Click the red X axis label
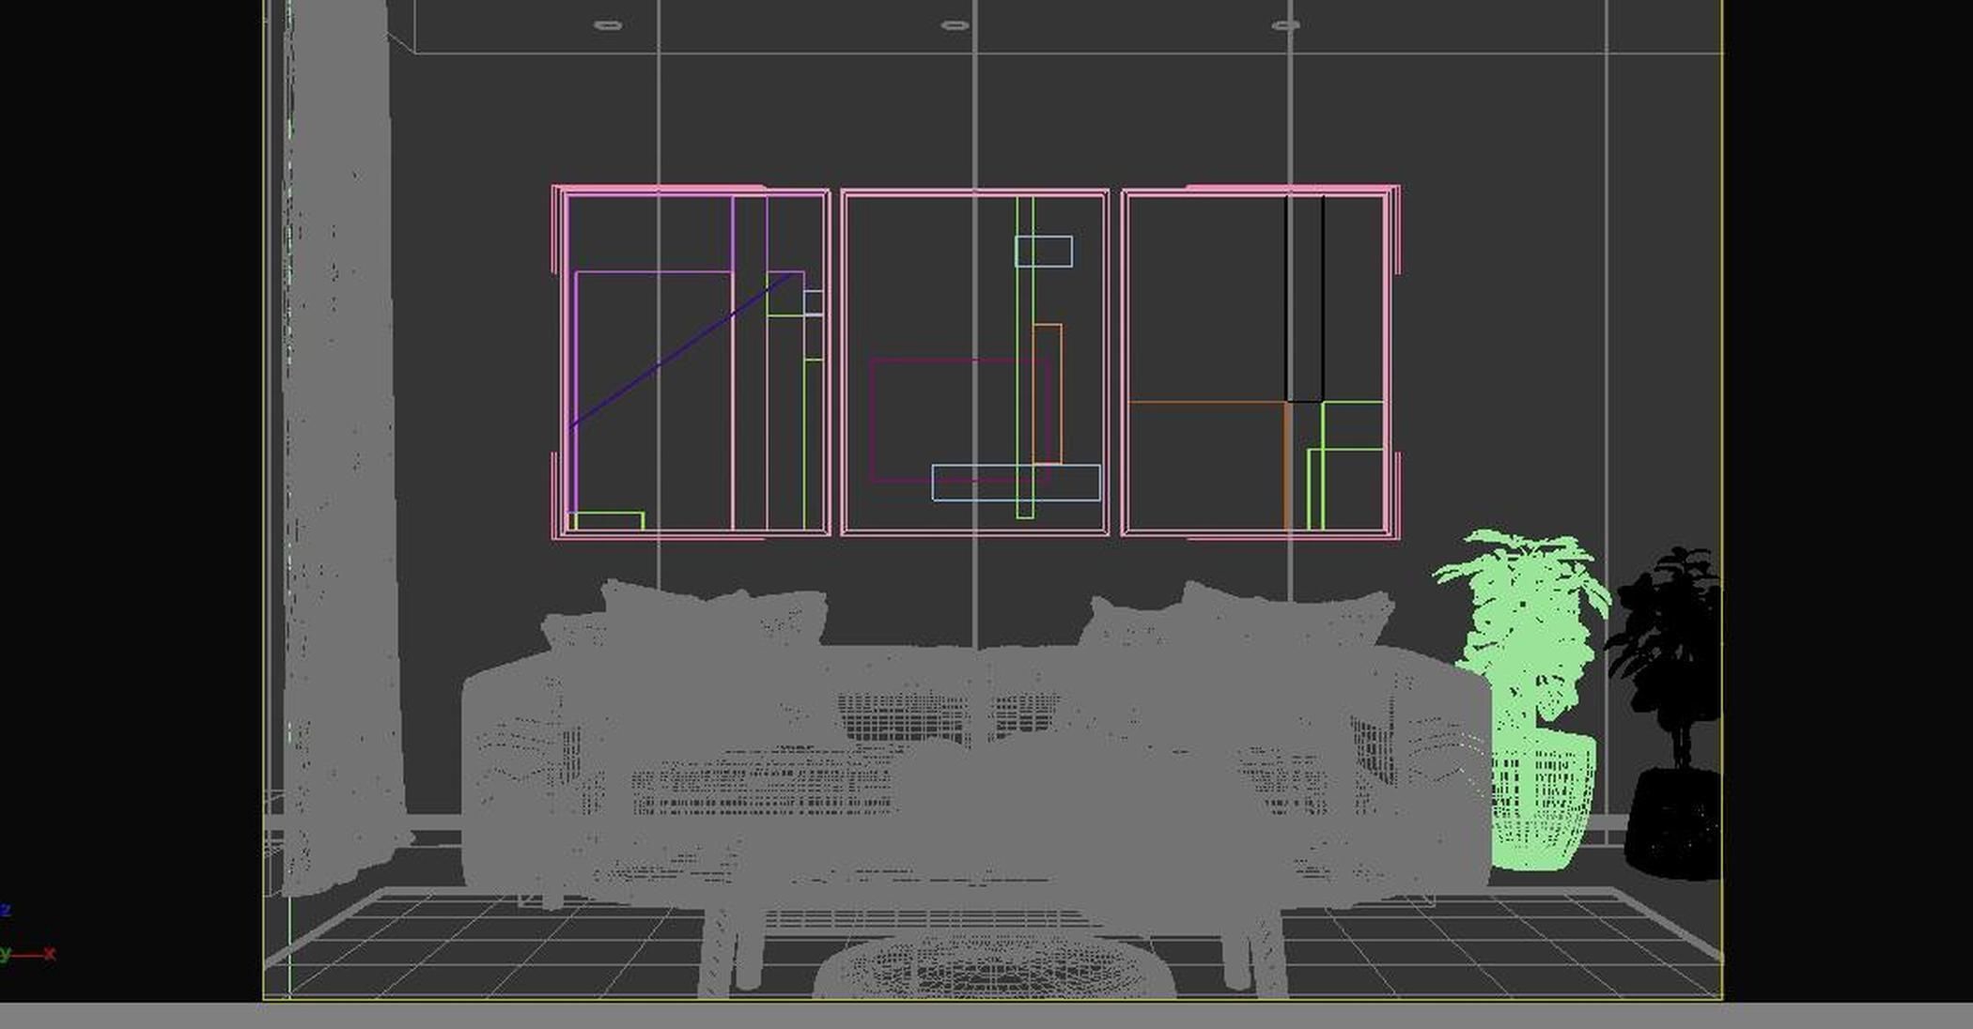 click(x=50, y=953)
